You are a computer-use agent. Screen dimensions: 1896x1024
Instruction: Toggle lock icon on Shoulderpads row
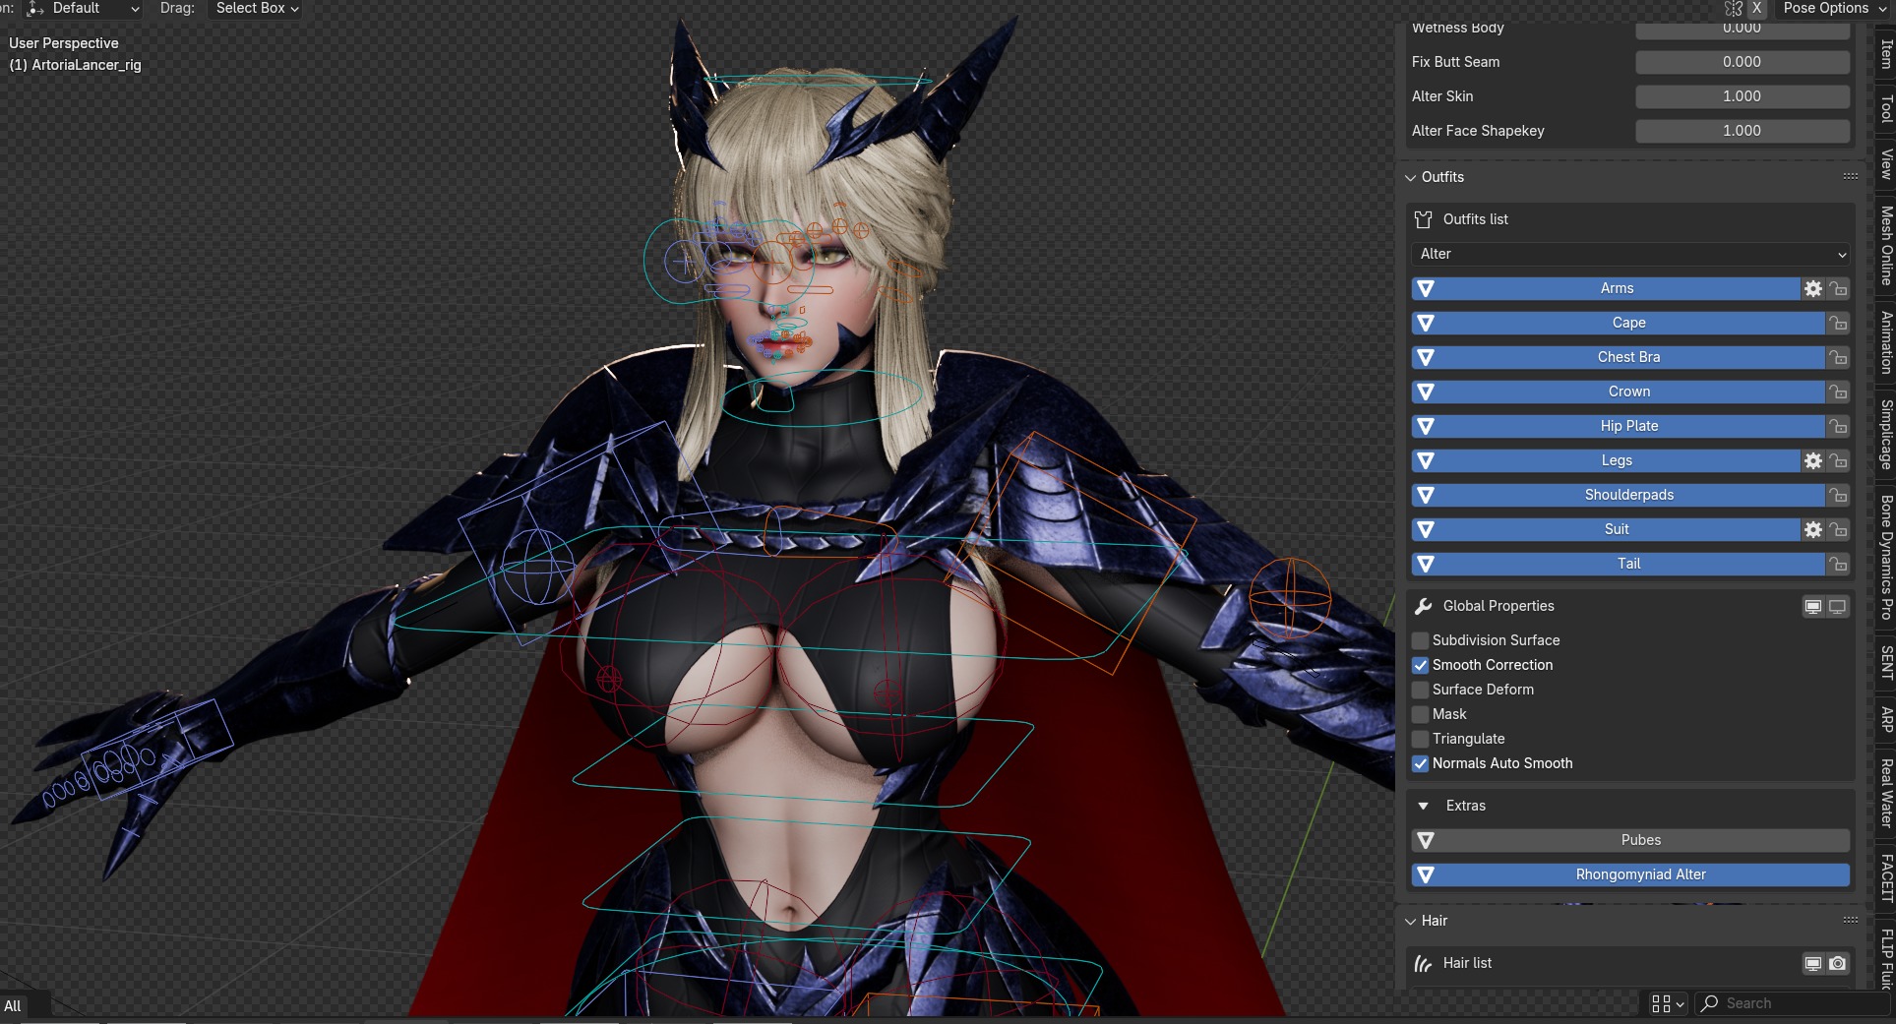1838,495
